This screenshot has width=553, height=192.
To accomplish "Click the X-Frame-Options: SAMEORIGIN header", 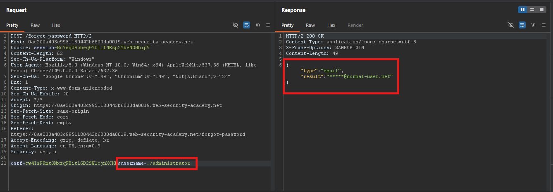I will (325, 47).
